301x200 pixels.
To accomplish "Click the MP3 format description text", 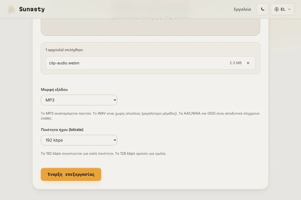I will tap(150, 116).
